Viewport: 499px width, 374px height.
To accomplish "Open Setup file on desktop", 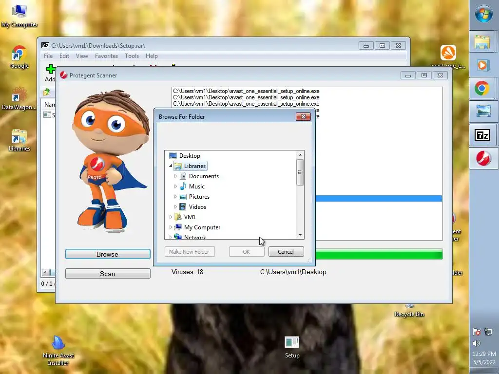I will click(292, 347).
